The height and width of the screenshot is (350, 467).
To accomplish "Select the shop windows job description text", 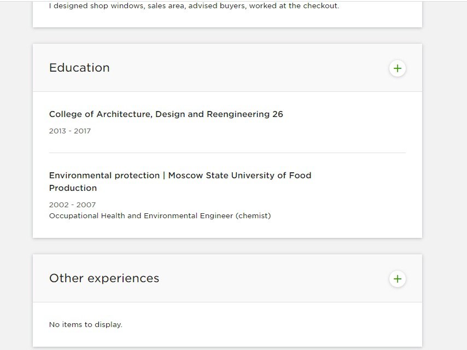I will click(194, 5).
